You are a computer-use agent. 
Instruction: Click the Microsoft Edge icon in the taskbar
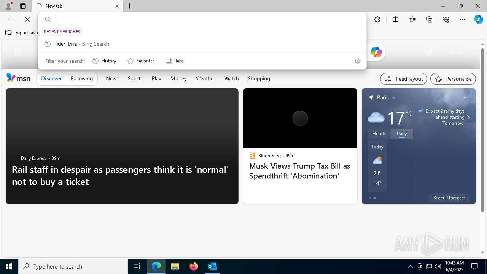click(156, 266)
